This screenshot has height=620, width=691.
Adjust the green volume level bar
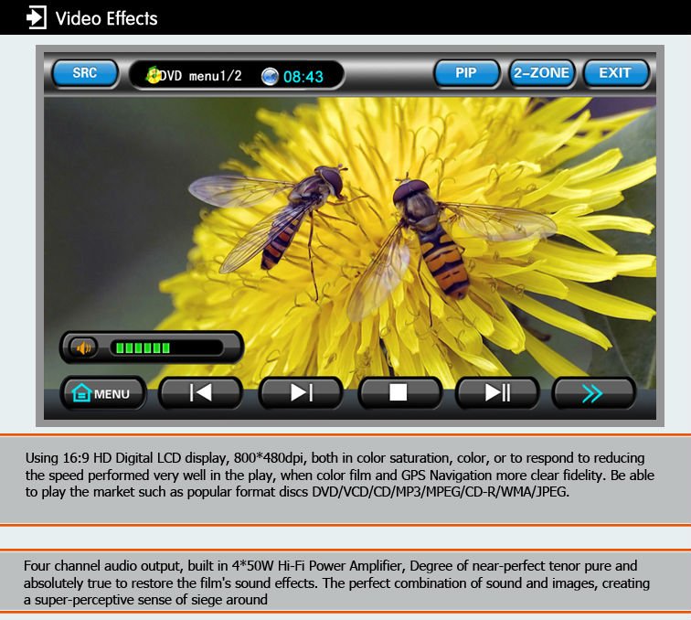click(x=166, y=347)
